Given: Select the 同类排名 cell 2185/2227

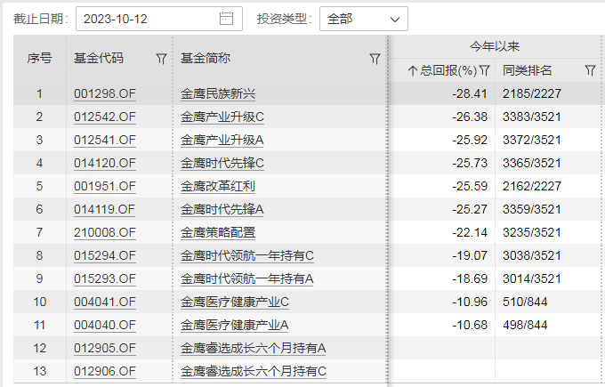Looking at the screenshot, I should pyautogui.click(x=532, y=93).
